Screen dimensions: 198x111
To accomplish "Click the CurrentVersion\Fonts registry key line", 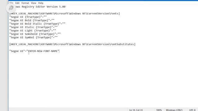I will [x=65, y=14].
